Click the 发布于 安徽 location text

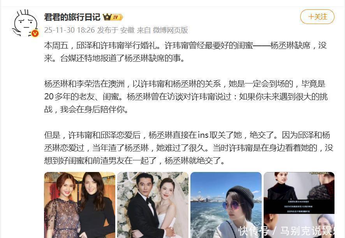pyautogui.click(x=116, y=30)
